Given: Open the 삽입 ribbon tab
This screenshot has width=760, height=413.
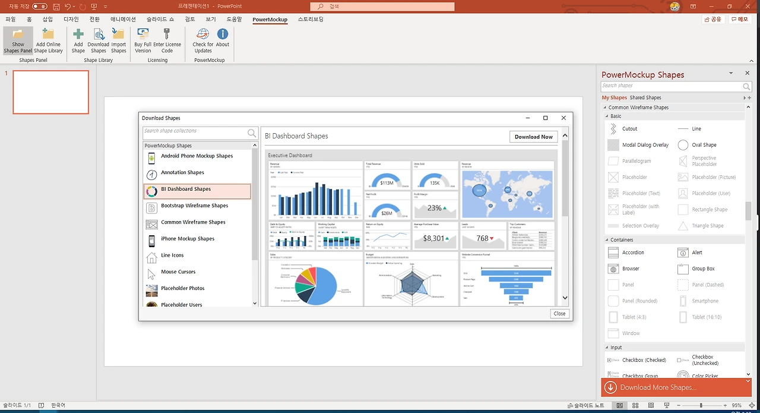Looking at the screenshot, I should tap(47, 20).
